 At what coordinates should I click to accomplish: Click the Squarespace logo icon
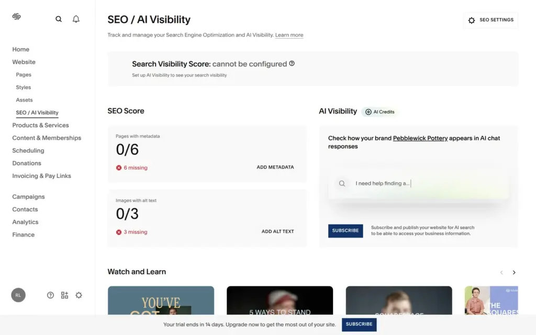click(16, 16)
